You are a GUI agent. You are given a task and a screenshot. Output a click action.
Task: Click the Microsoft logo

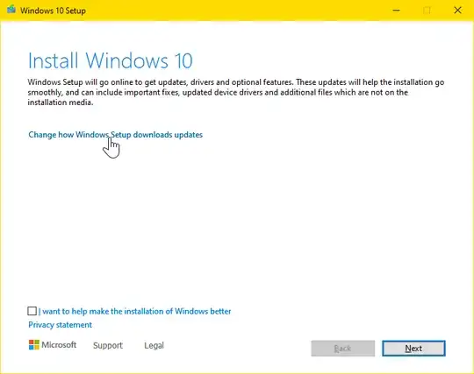pyautogui.click(x=53, y=345)
